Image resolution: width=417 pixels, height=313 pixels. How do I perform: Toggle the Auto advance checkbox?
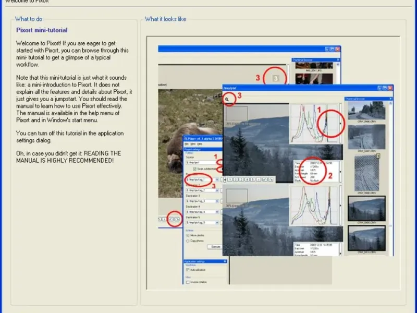(x=188, y=270)
